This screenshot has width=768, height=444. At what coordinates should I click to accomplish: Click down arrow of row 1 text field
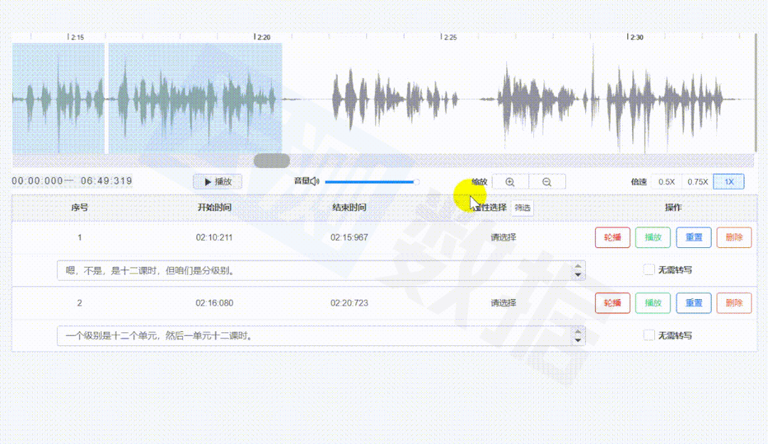578,275
